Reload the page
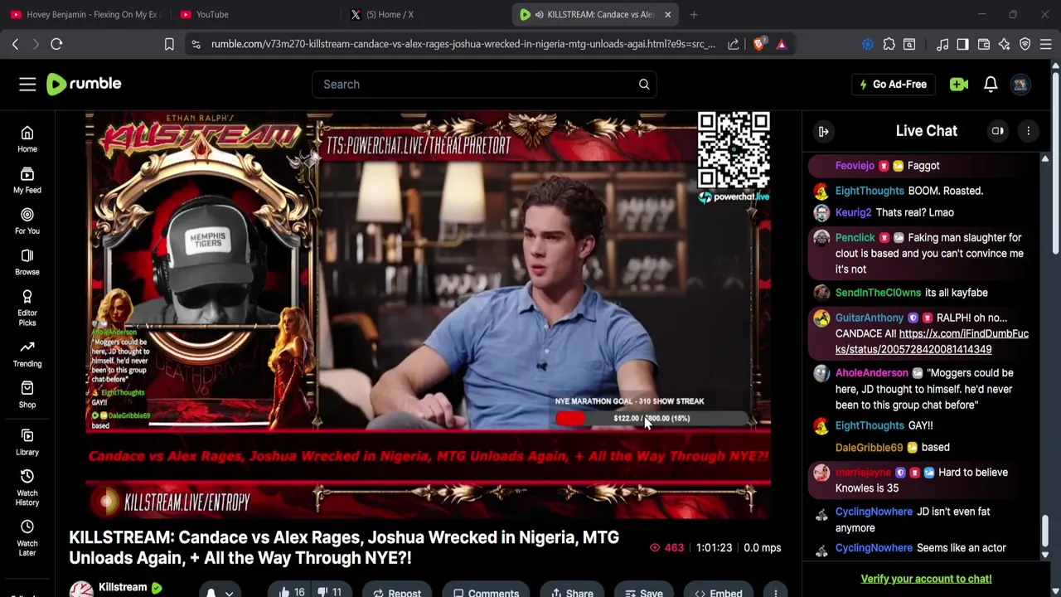The height and width of the screenshot is (597, 1061). point(56,44)
